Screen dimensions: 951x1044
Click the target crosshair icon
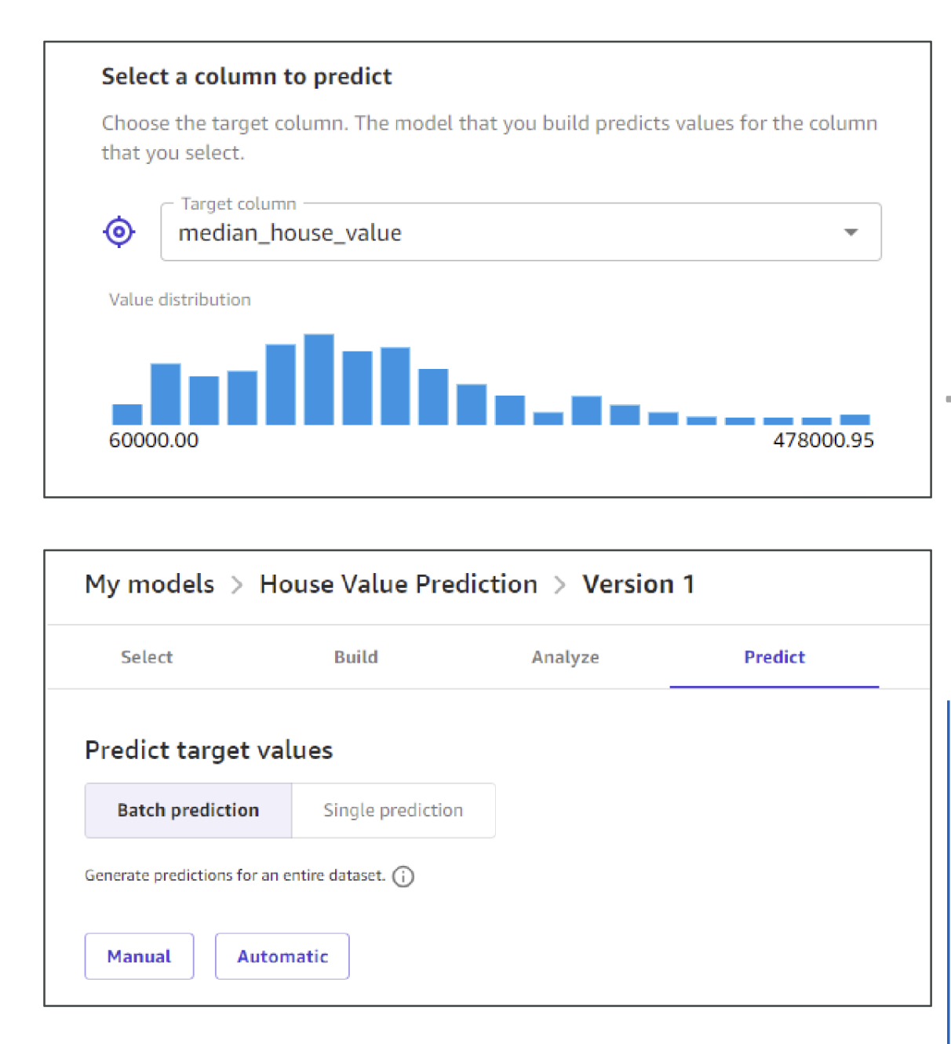(119, 232)
